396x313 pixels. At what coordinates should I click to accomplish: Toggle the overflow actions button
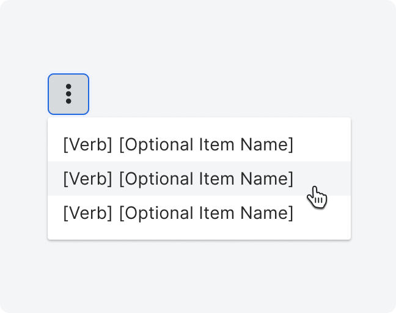click(x=68, y=94)
